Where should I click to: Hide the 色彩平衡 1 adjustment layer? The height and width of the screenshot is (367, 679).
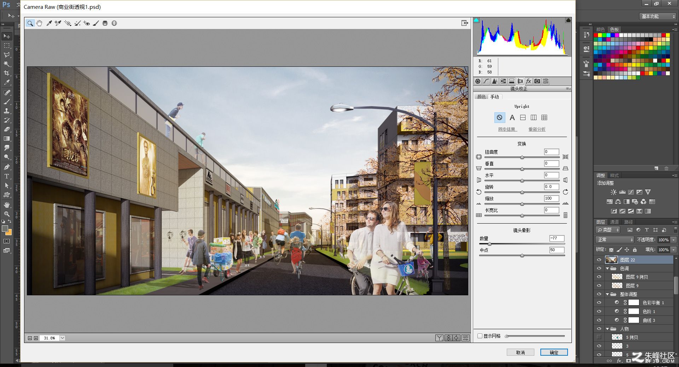pyautogui.click(x=599, y=303)
